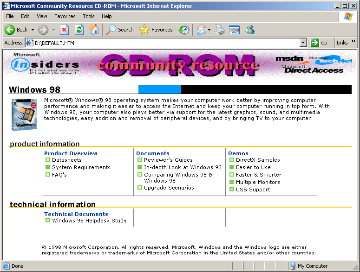Click the My Computer zone indicator

(x=309, y=266)
